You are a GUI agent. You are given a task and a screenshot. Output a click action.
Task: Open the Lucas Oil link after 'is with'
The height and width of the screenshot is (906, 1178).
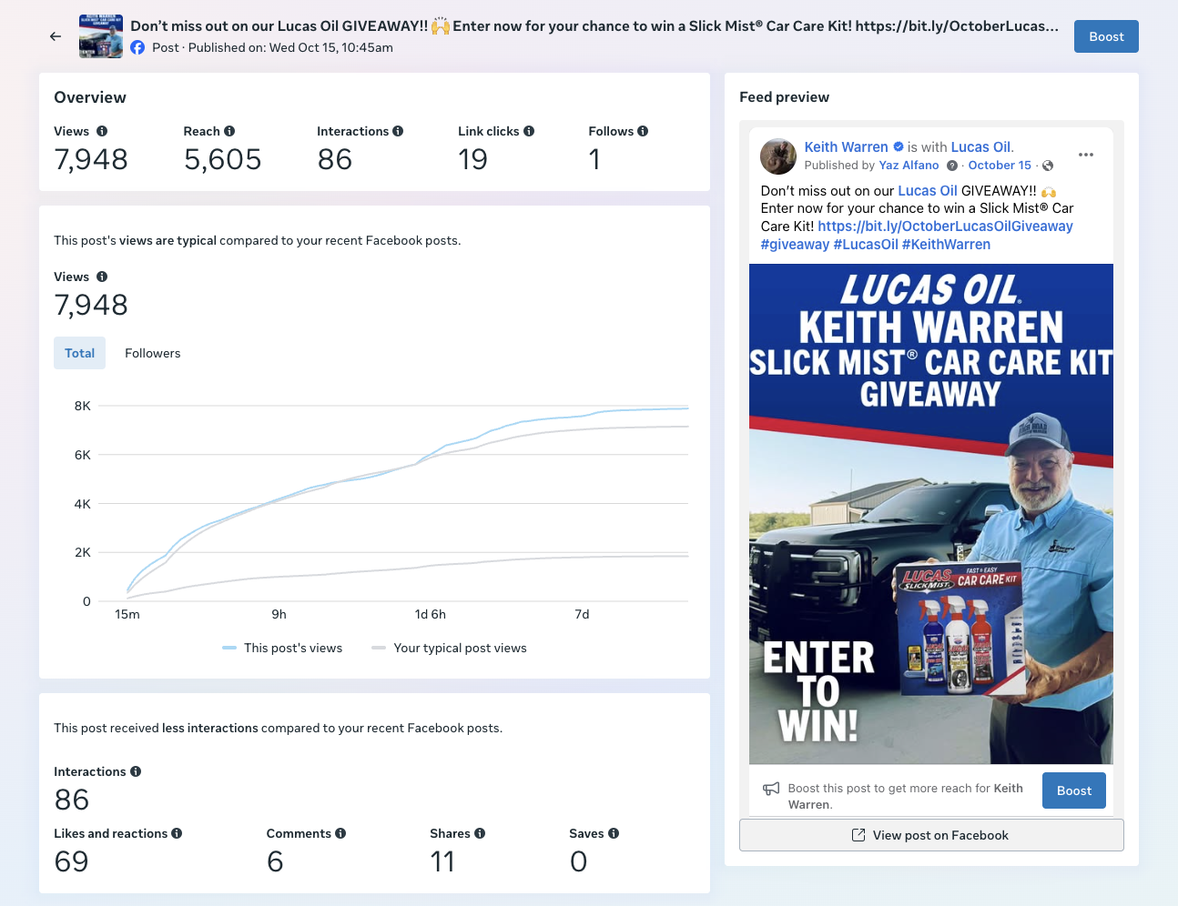pyautogui.click(x=981, y=146)
